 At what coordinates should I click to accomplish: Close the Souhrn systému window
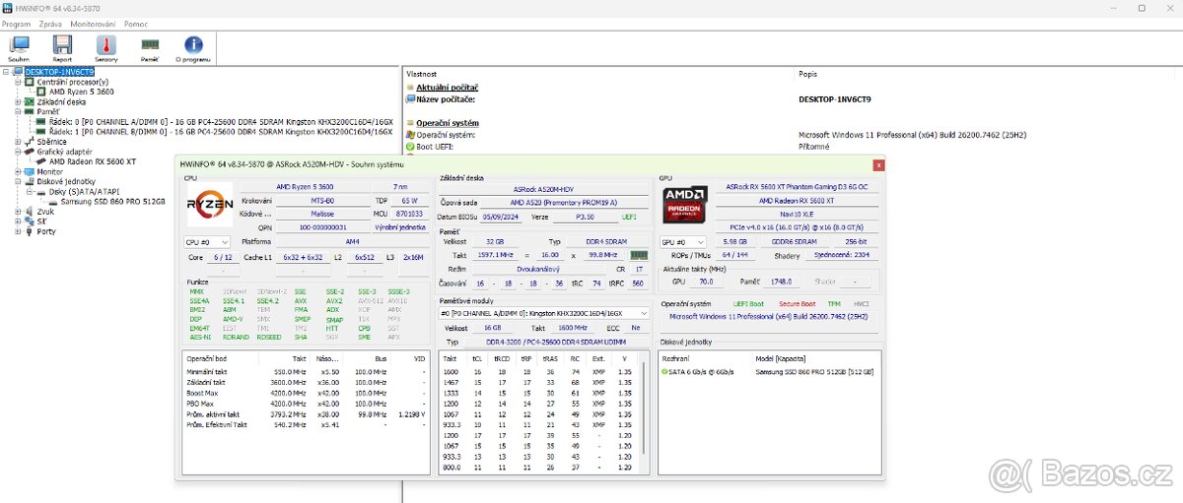pyautogui.click(x=878, y=165)
